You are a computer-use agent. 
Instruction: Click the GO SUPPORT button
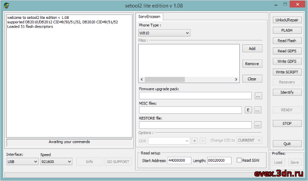pos(118,162)
